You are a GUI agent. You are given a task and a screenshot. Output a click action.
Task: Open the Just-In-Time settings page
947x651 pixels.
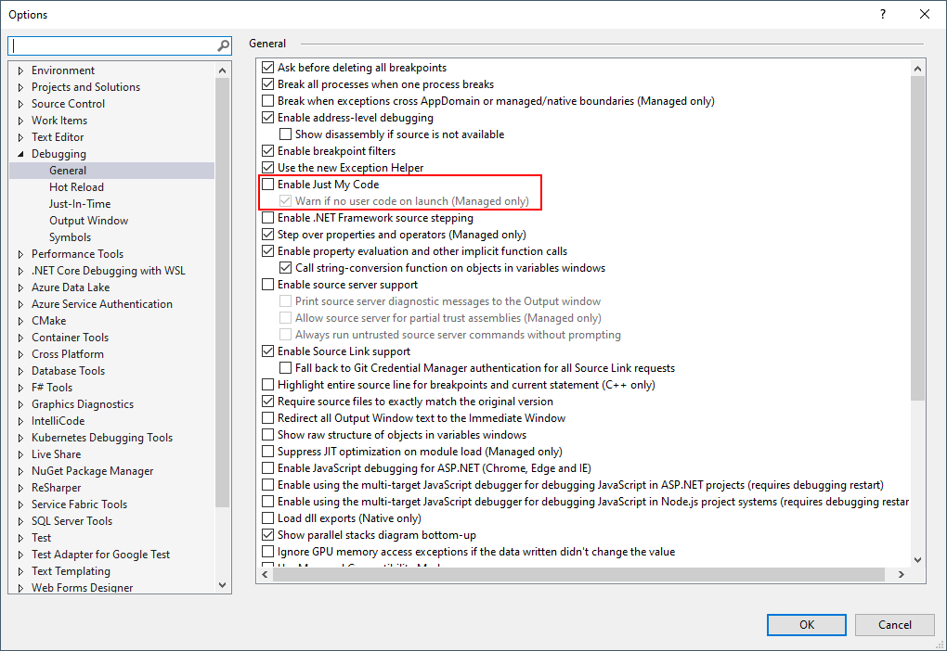tap(80, 204)
